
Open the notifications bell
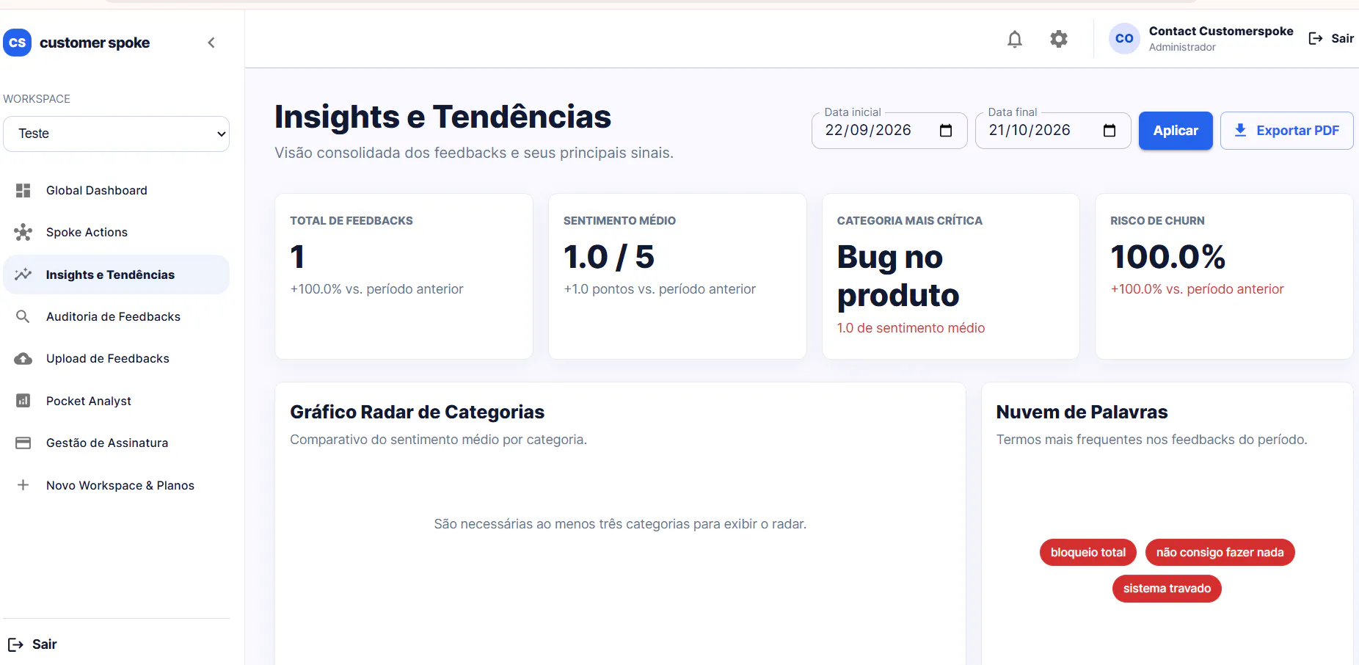click(1015, 39)
